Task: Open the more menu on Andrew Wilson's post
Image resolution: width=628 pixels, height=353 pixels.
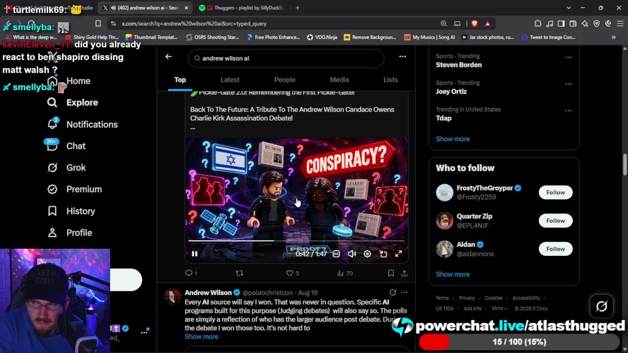Action: pyautogui.click(x=404, y=292)
